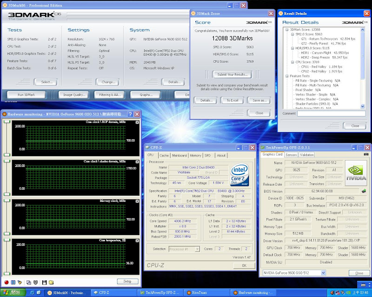The height and width of the screenshot is (297, 372).
Task: Click the Windows Start button
Action: 13,293
